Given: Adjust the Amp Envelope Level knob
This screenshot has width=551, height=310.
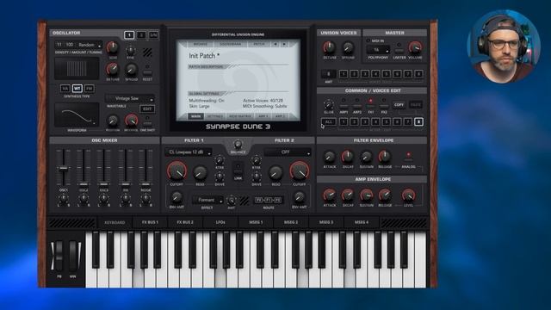Looking at the screenshot, I should pyautogui.click(x=408, y=195).
